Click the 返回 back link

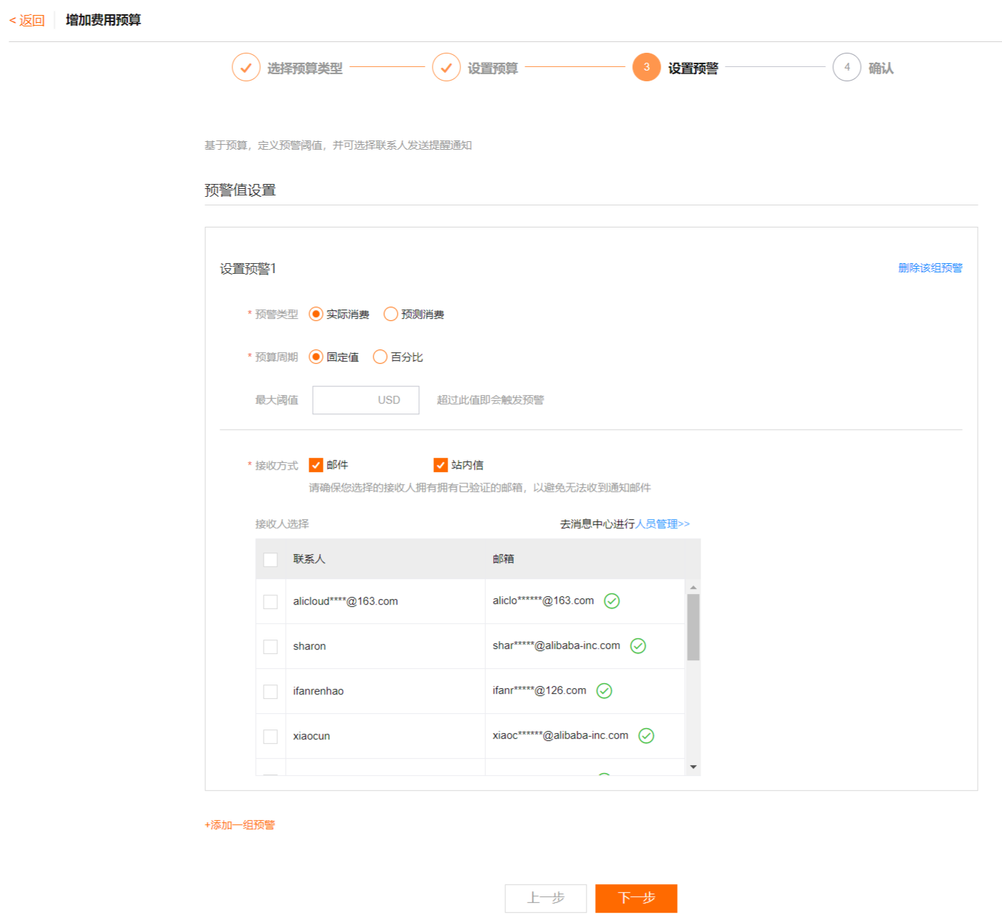(27, 21)
